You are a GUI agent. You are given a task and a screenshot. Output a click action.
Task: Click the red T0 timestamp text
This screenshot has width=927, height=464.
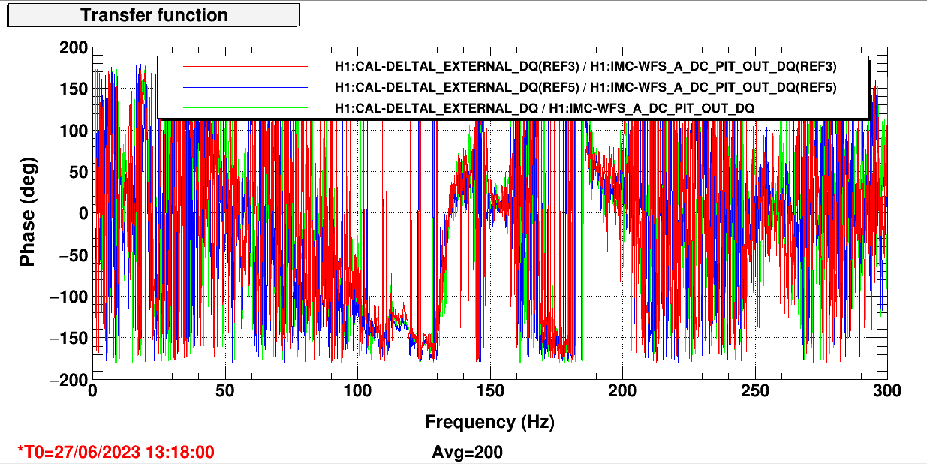[x=116, y=452]
